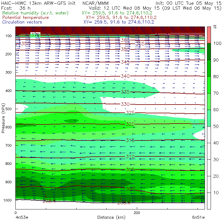Click the '360' contour label
The height and width of the screenshot is (223, 223).
tap(125, 40)
